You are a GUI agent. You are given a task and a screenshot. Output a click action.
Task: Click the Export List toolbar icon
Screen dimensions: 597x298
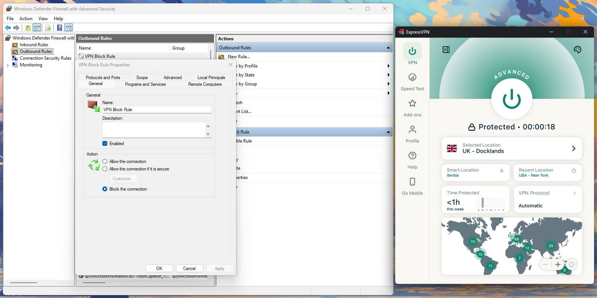(48, 28)
